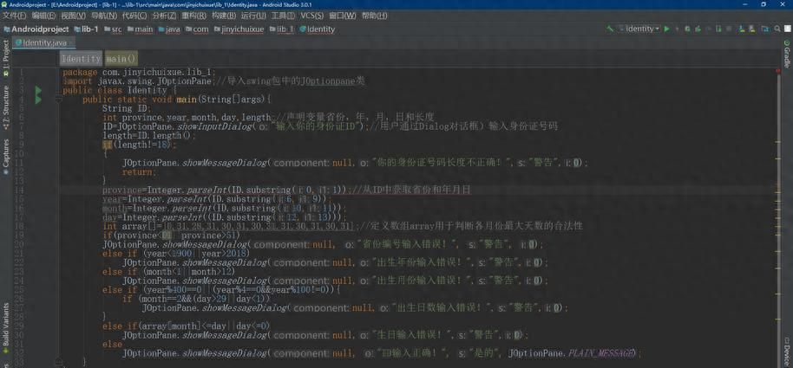
Task: Open the 工具(T) menu
Action: (284, 16)
